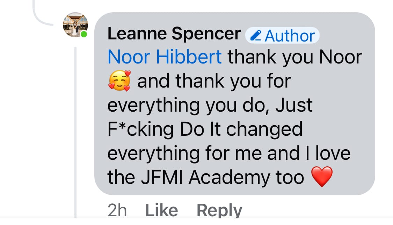Like Leanne Spencer's comment
393x225 pixels.
tap(161, 210)
